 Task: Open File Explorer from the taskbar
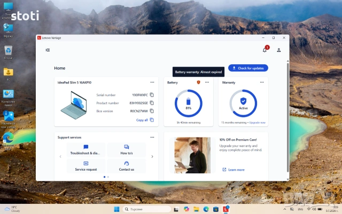click(196, 209)
